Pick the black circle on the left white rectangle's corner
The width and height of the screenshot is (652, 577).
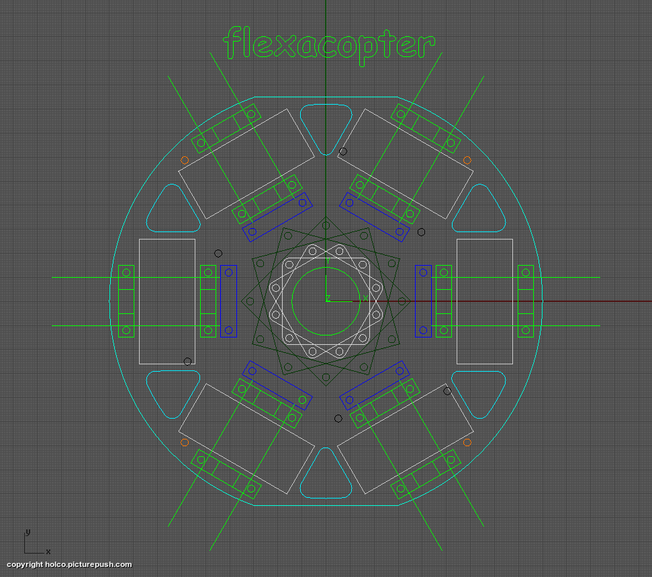coord(187,362)
